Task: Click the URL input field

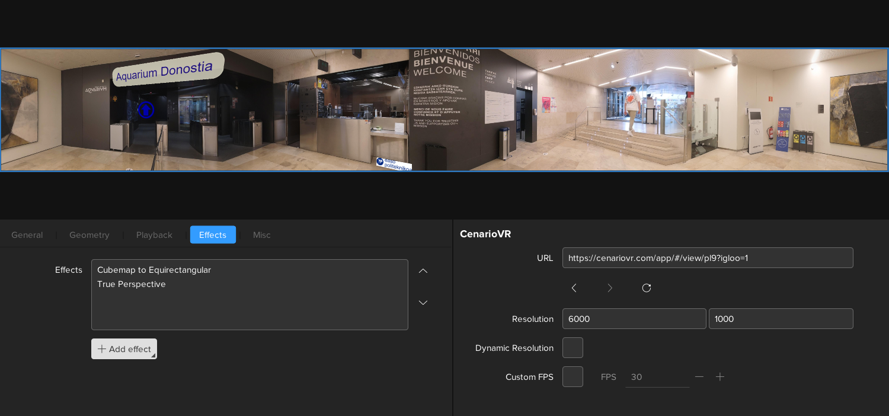Action: [x=708, y=258]
